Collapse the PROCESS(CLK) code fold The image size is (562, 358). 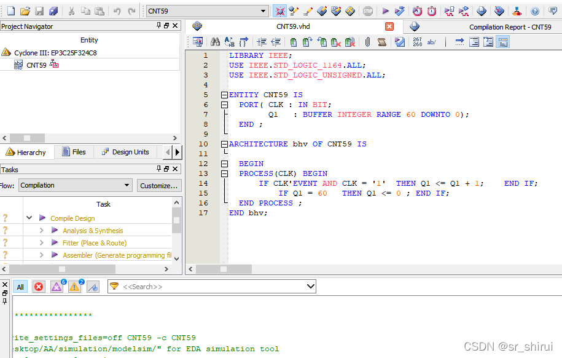point(224,173)
